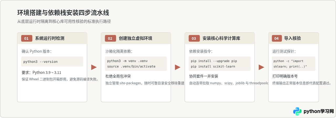Click step badge 01

27,38
